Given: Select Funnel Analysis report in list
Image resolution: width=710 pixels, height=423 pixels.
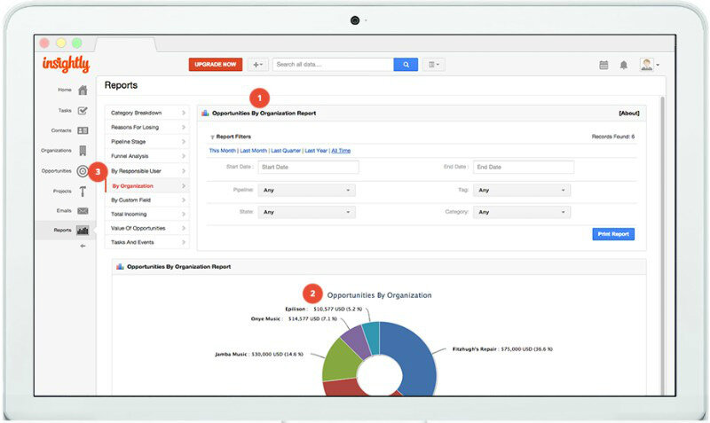Looking at the screenshot, I should 146,156.
